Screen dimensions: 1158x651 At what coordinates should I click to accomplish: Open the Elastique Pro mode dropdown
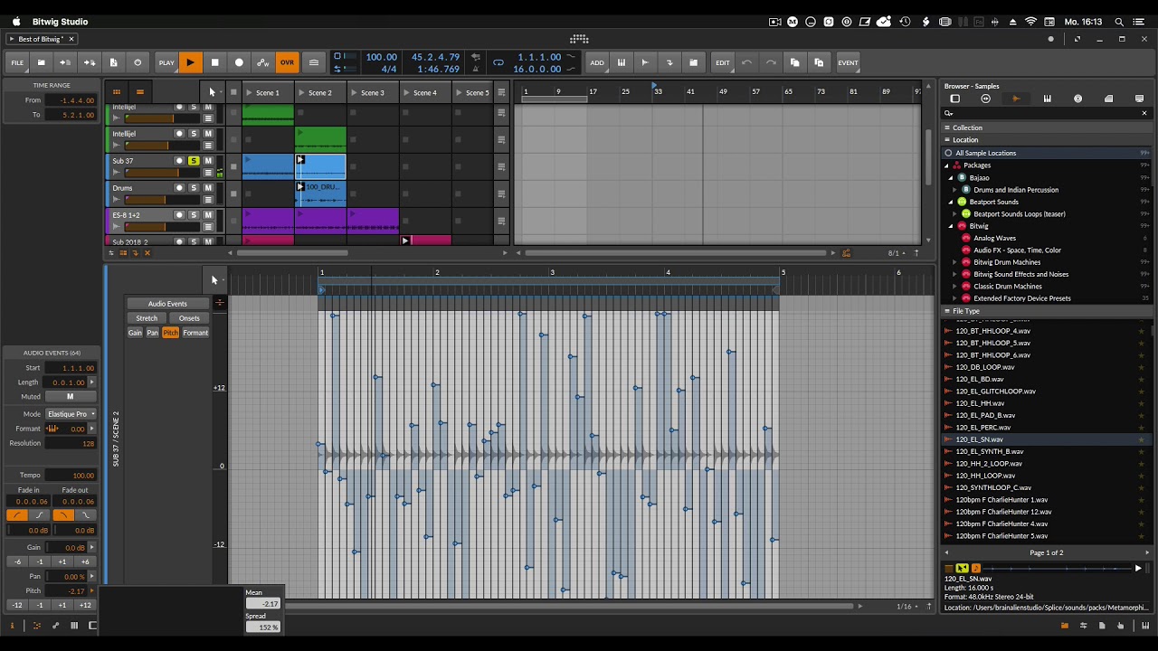tap(71, 414)
